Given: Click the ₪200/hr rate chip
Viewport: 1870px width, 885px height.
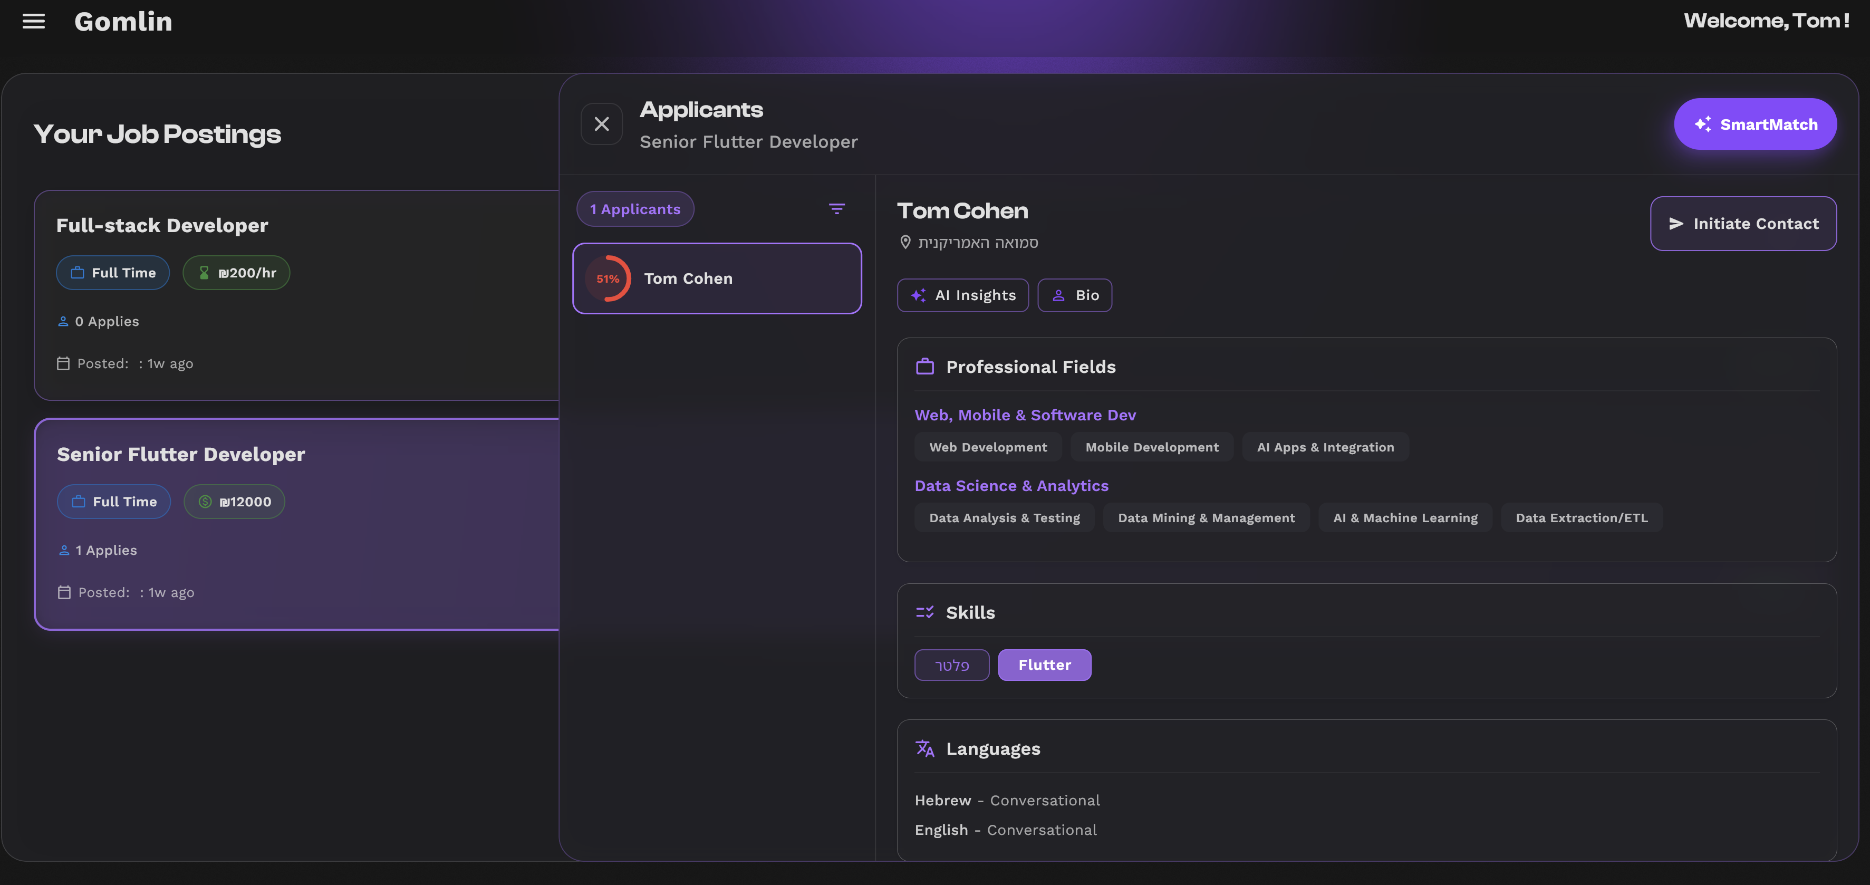Looking at the screenshot, I should [x=236, y=273].
